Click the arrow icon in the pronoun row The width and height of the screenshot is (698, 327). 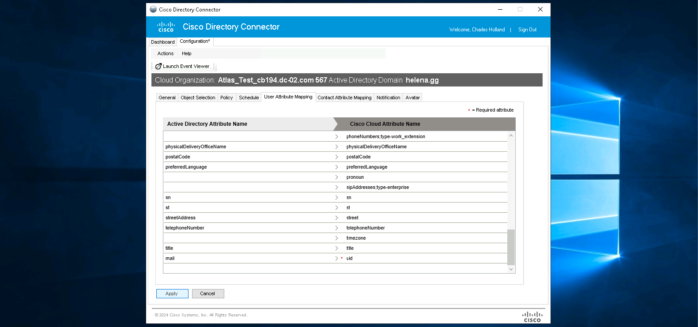coord(336,177)
